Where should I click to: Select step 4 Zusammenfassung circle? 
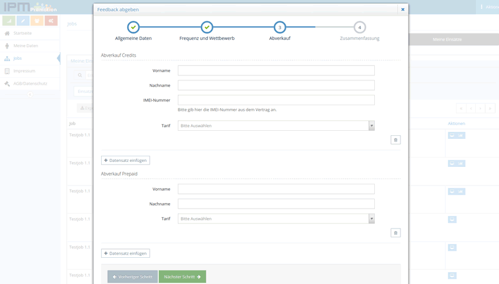[x=359, y=27]
